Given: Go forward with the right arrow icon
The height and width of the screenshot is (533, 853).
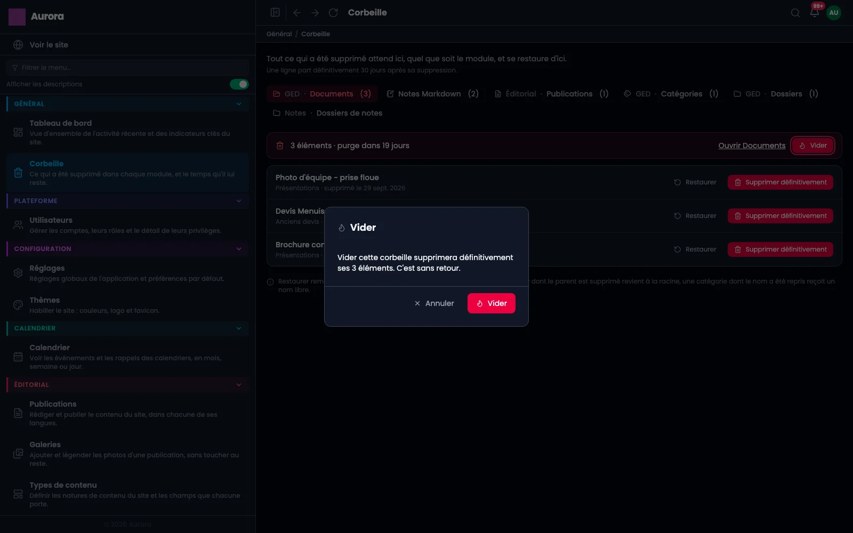Looking at the screenshot, I should tap(315, 12).
